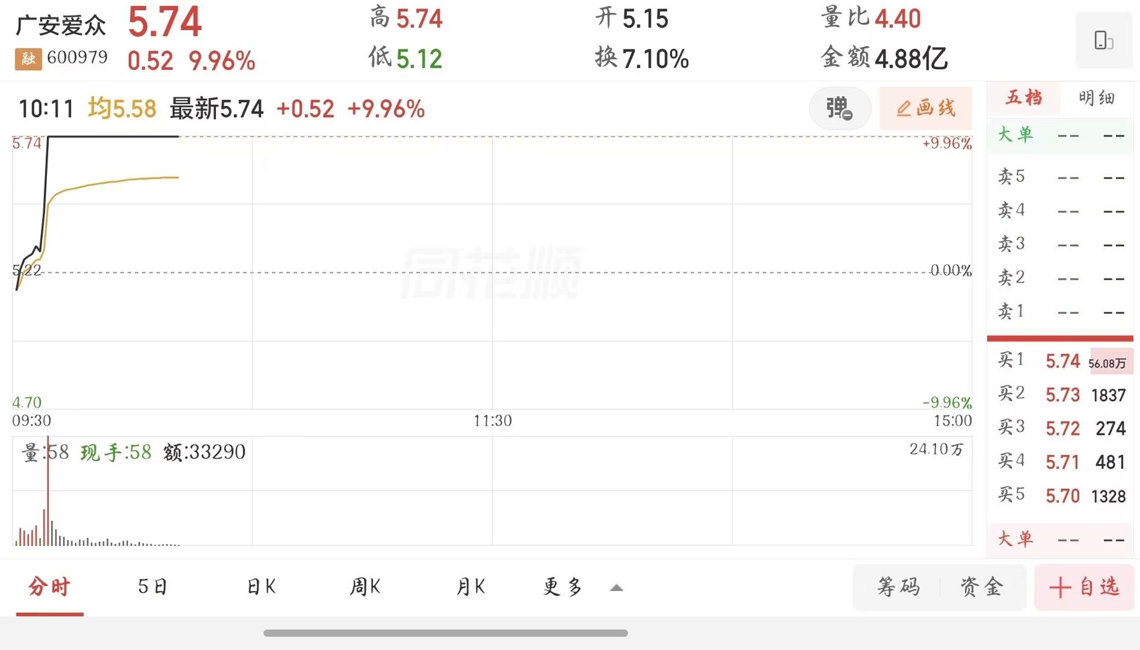Show the 日K daily candlestick chart
Image resolution: width=1140 pixels, height=650 pixels.
tap(262, 587)
